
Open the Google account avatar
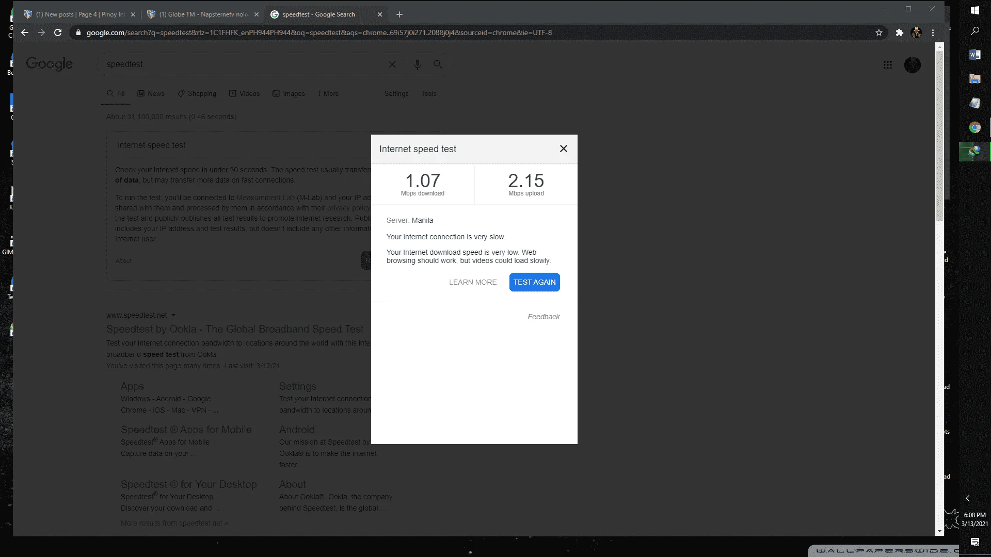click(913, 65)
